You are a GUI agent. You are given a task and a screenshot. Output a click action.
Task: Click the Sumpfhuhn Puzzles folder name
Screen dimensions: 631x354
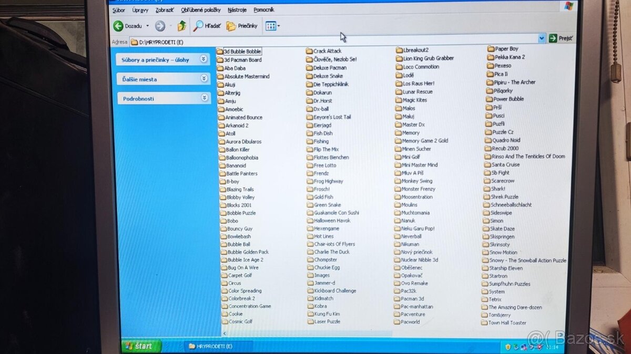point(510,284)
